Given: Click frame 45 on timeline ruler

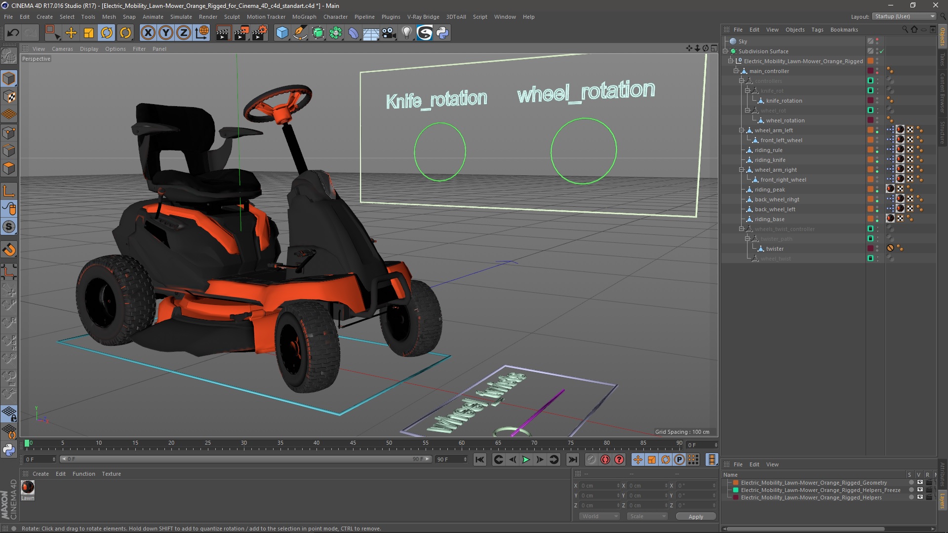Looking at the screenshot, I should [353, 444].
